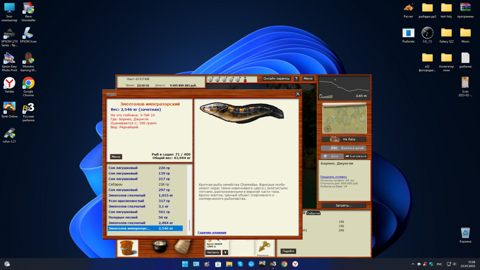Open the Горячие клавиши link
Viewport: 480px width, 270px height.
(x=212, y=233)
